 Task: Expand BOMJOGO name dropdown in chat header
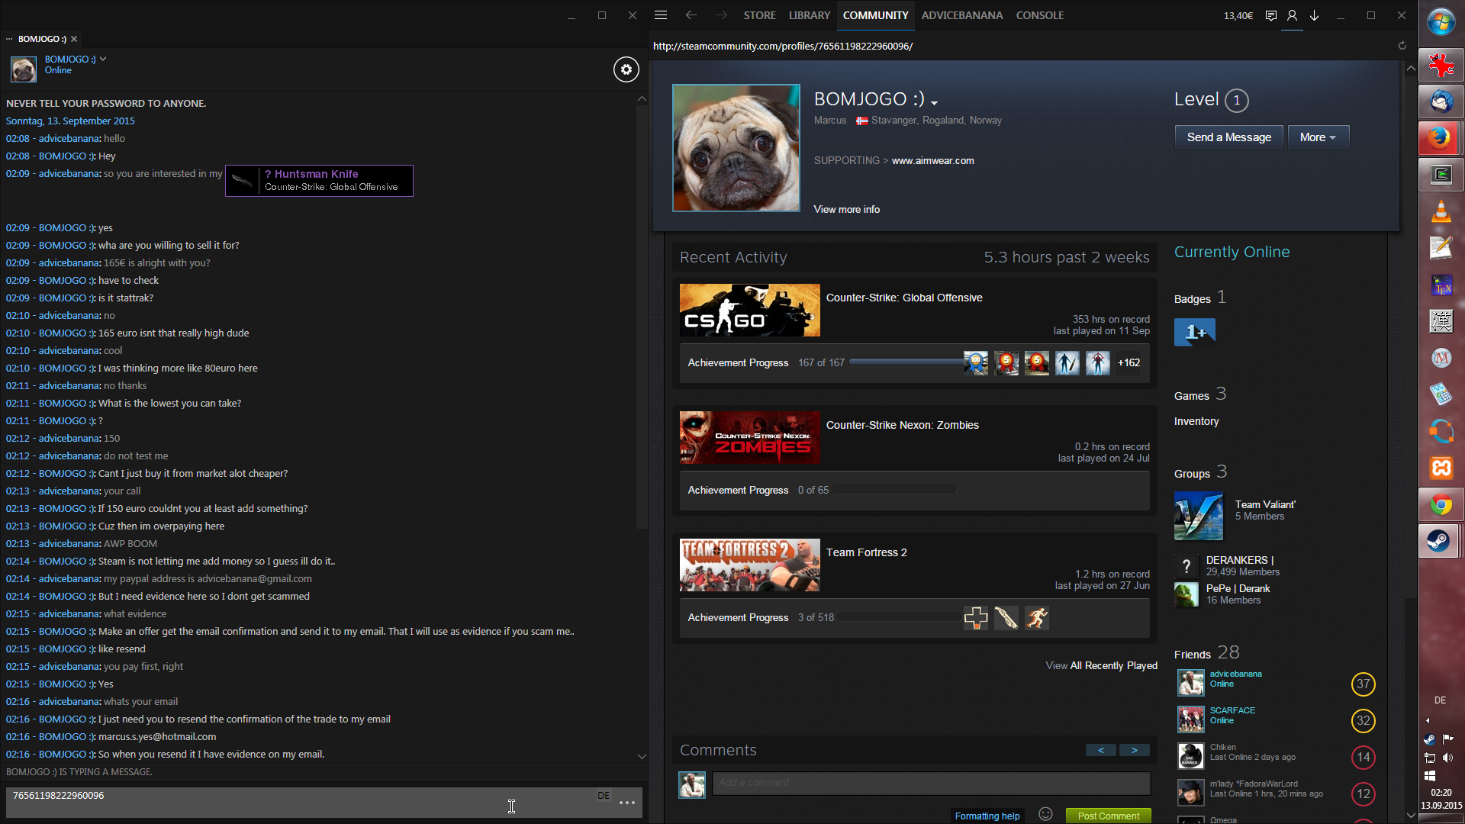click(x=103, y=59)
